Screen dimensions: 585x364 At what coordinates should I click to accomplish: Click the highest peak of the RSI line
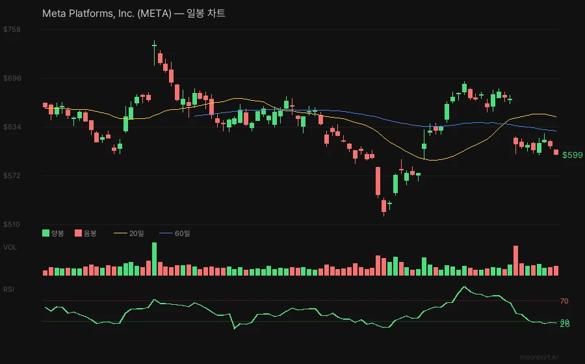(464, 287)
